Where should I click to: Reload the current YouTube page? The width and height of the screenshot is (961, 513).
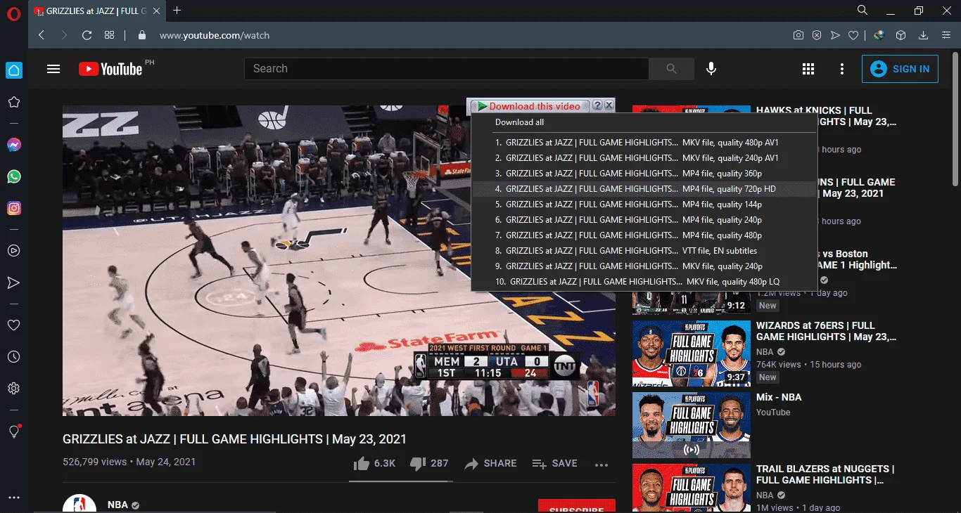point(87,35)
